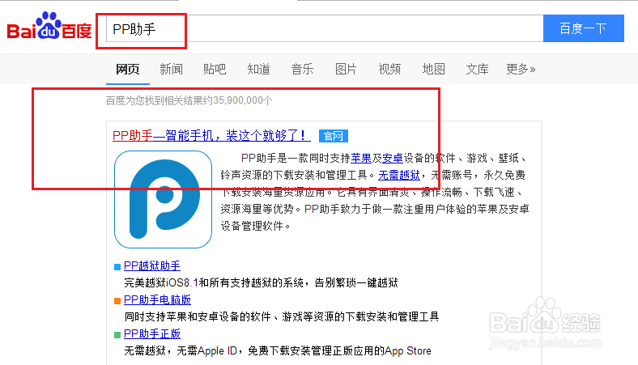
Task: Click the PP助手 blue P logo thumbnail
Action: coord(164,199)
